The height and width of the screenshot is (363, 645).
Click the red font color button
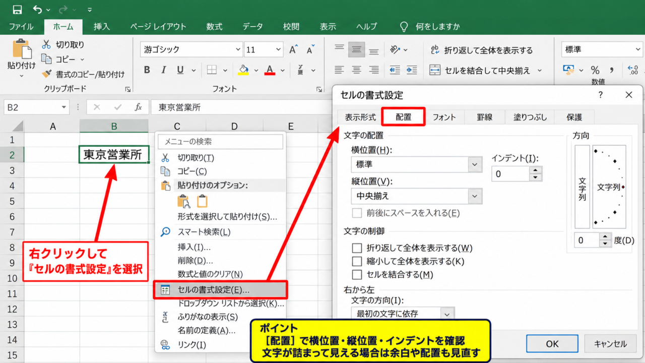[270, 70]
